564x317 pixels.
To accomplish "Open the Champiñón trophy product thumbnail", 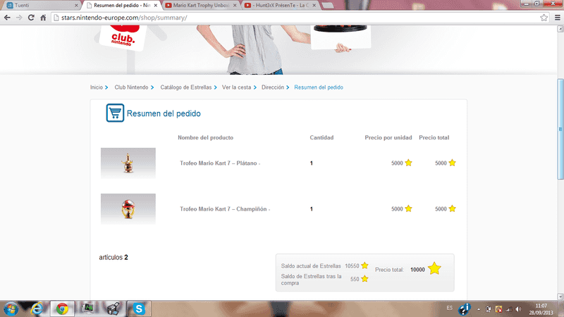I will (x=128, y=209).
